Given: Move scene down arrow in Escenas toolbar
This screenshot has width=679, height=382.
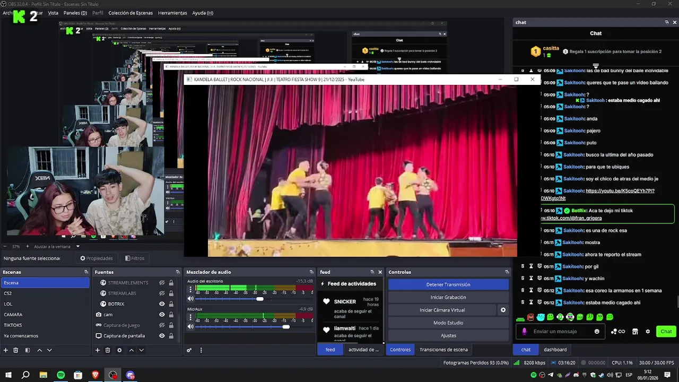Looking at the screenshot, I should pyautogui.click(x=49, y=350).
